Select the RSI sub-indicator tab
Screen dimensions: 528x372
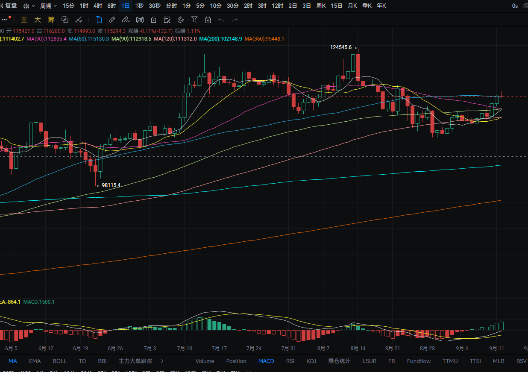290,361
